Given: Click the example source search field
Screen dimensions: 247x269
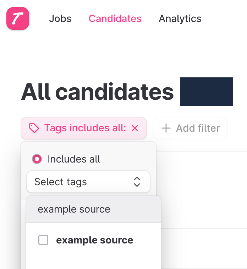Looking at the screenshot, I should click(x=94, y=209).
